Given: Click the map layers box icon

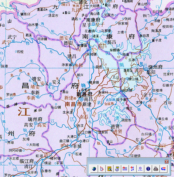Looking at the screenshot, I should (117, 168).
